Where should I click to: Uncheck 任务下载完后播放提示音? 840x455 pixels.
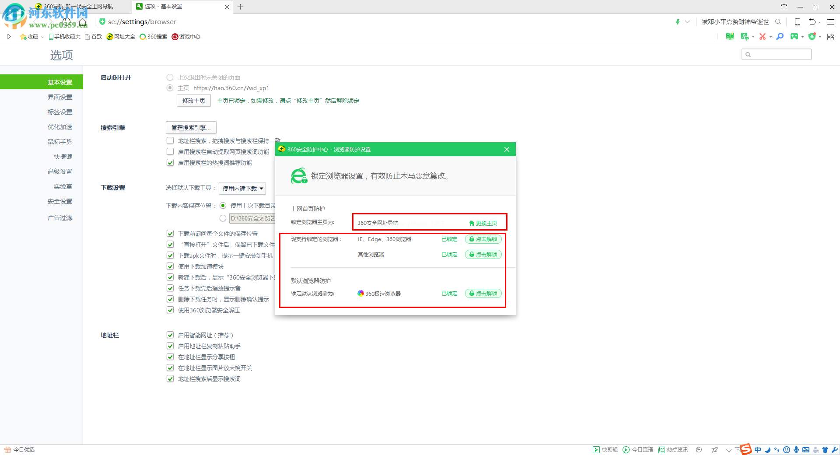[x=170, y=288]
